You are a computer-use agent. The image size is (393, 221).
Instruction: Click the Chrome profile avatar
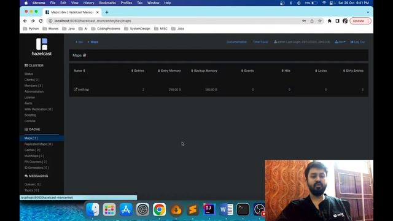(x=345, y=21)
